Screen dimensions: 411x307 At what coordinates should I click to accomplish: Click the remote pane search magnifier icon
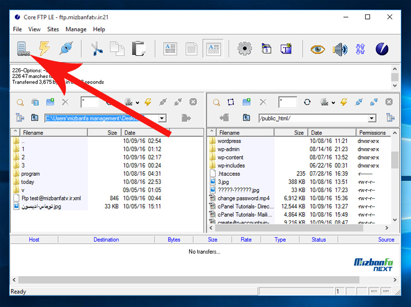216,102
